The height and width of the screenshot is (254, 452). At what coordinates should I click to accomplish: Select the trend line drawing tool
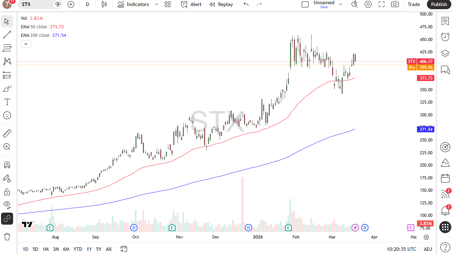coord(7,35)
